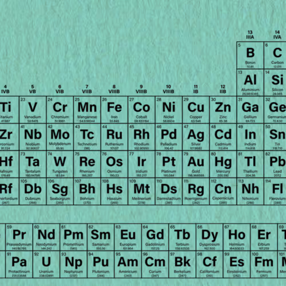
Task: Choose the Darmstadtium (Ds) element tile
Action: point(169,192)
